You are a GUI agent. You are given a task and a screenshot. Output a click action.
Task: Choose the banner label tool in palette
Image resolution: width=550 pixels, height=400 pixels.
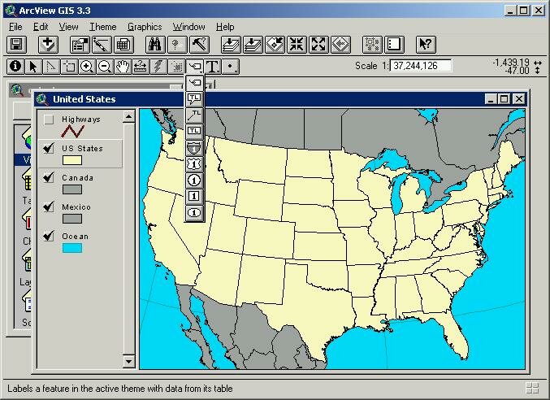pos(194,131)
